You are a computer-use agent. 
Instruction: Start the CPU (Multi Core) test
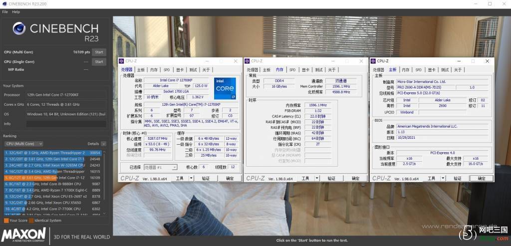click(x=99, y=52)
